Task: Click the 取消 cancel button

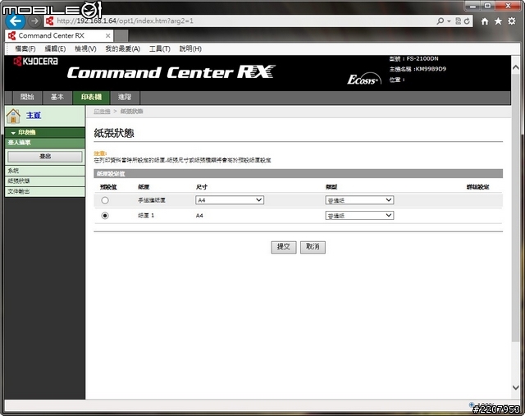Action: click(x=313, y=247)
